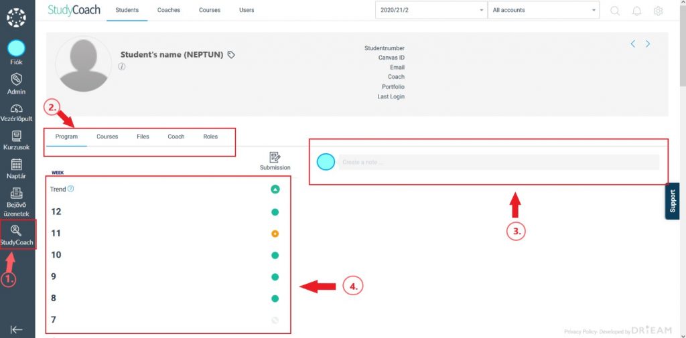Image resolution: width=686 pixels, height=338 pixels.
Task: Click into Create a note field
Action: pyautogui.click(x=498, y=162)
